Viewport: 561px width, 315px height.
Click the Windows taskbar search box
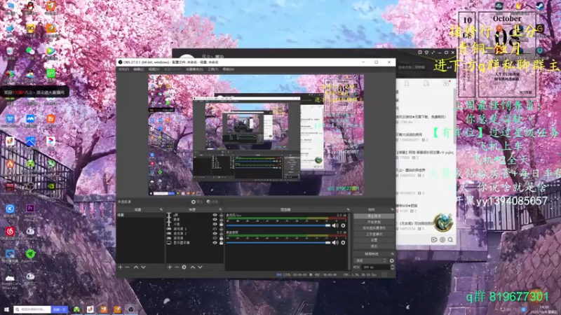(32, 309)
